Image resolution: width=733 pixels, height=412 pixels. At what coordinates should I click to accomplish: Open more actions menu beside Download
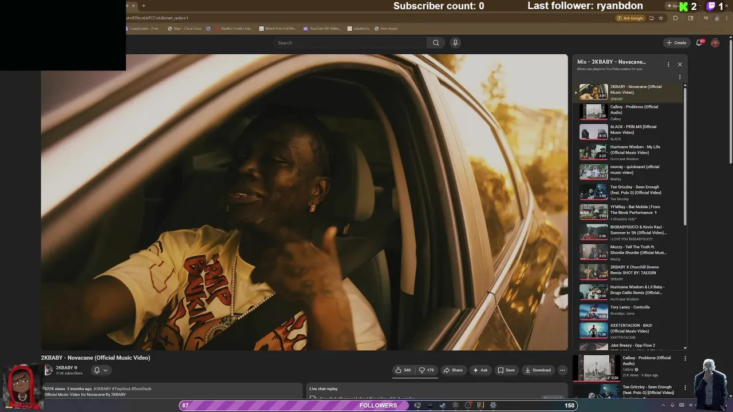point(562,370)
